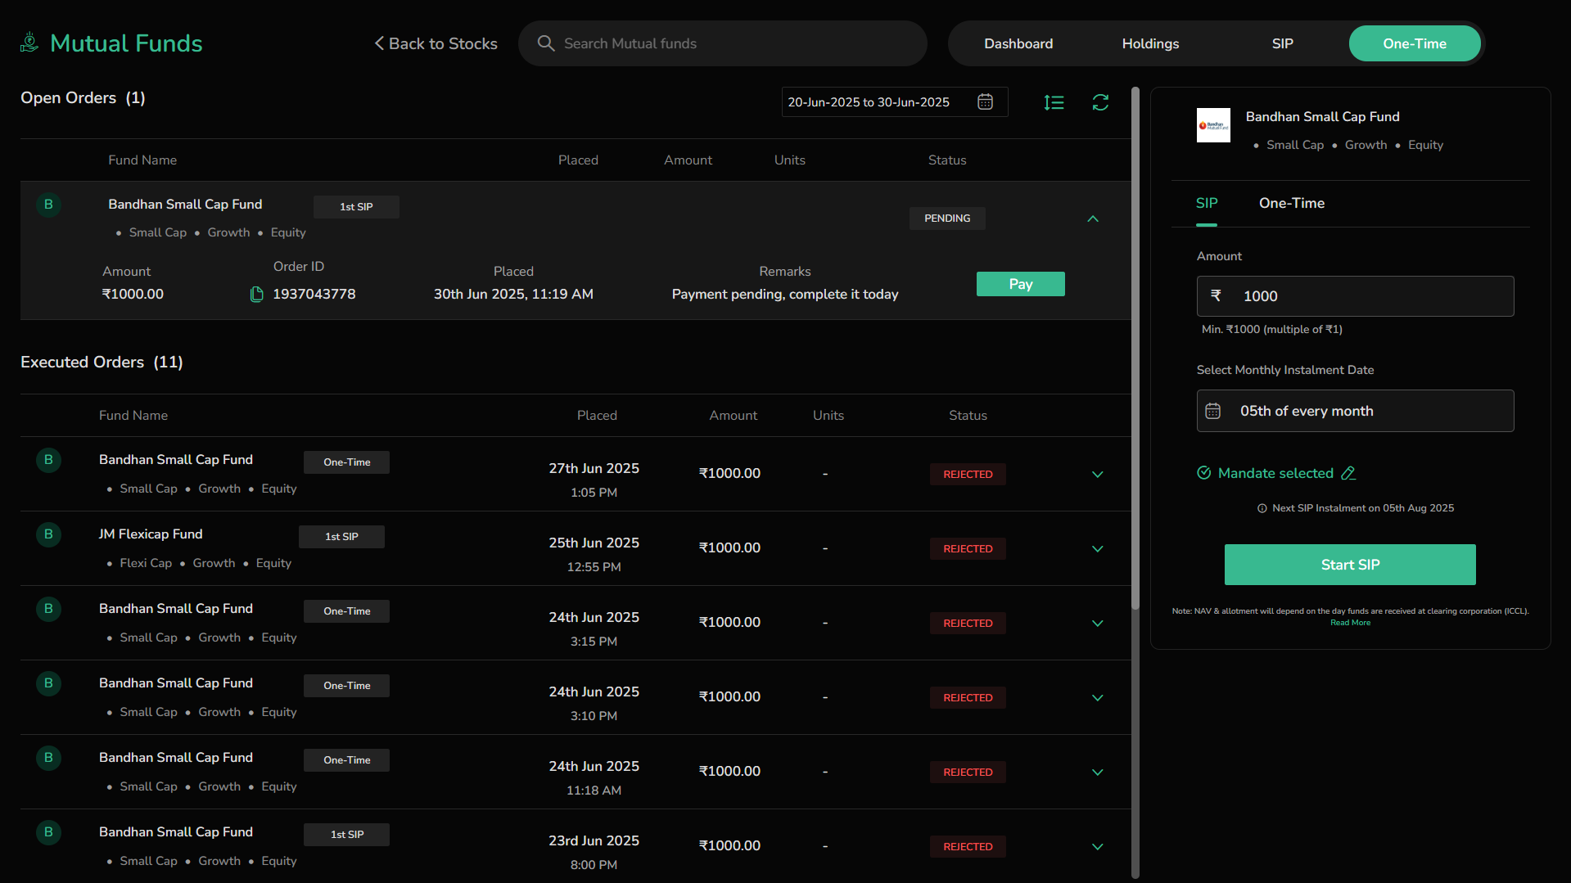1571x883 pixels.
Task: Expand the 27th Jun 2025 rejected order
Action: point(1098,474)
